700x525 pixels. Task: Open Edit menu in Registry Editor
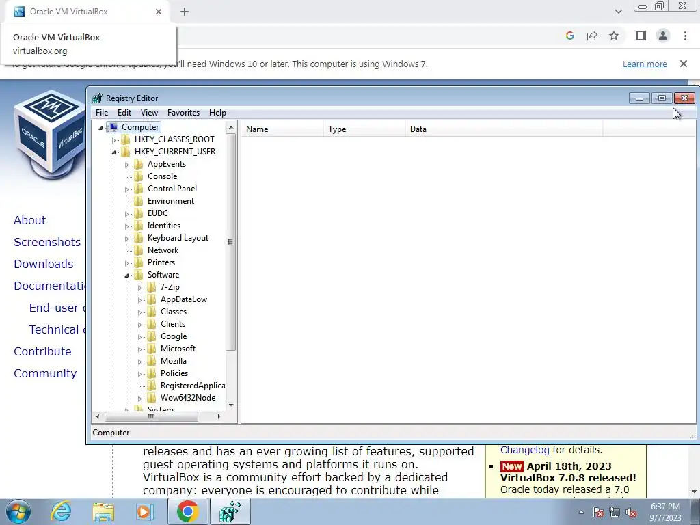tap(124, 113)
